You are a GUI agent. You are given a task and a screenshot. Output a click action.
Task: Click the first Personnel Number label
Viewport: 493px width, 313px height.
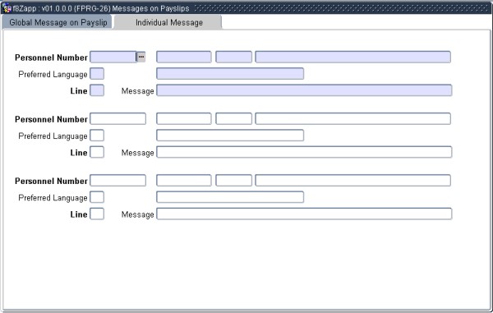(x=51, y=58)
